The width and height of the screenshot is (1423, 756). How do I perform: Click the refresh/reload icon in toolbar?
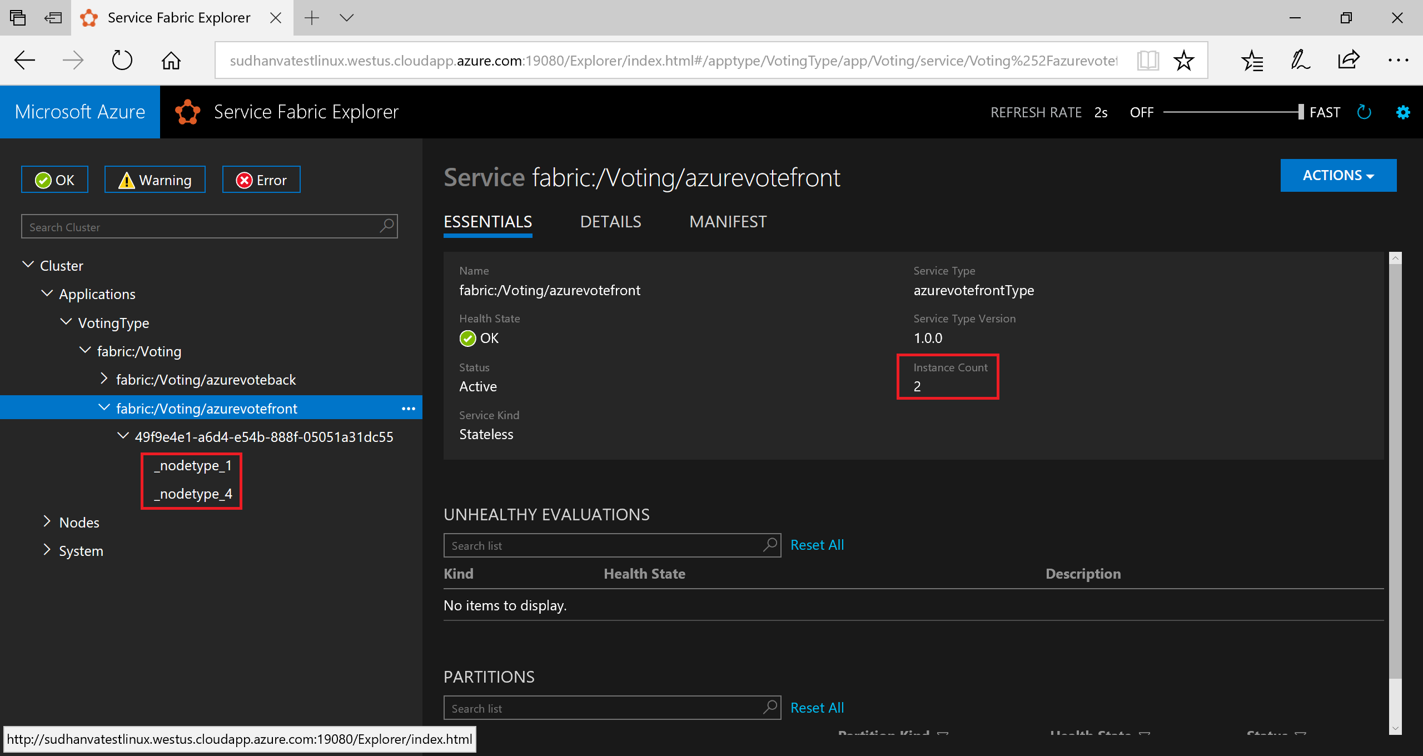click(x=122, y=59)
